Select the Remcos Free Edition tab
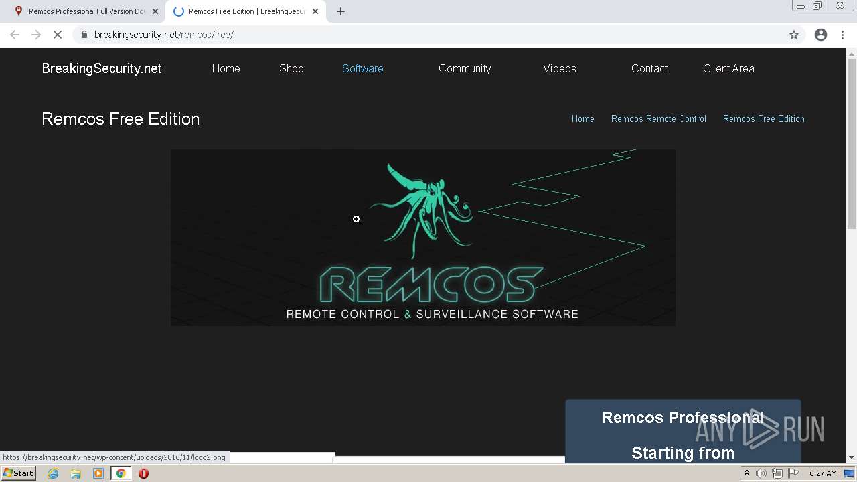Screen dimensions: 857x482 point(244,11)
